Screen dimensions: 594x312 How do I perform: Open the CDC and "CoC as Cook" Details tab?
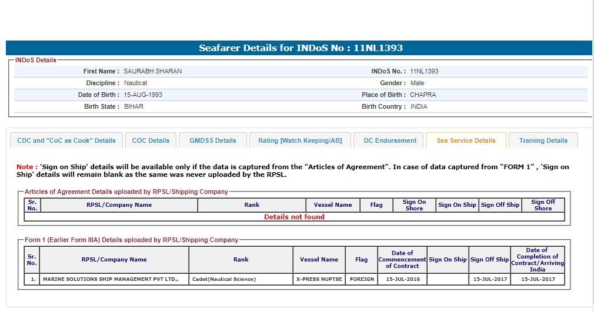(66, 140)
